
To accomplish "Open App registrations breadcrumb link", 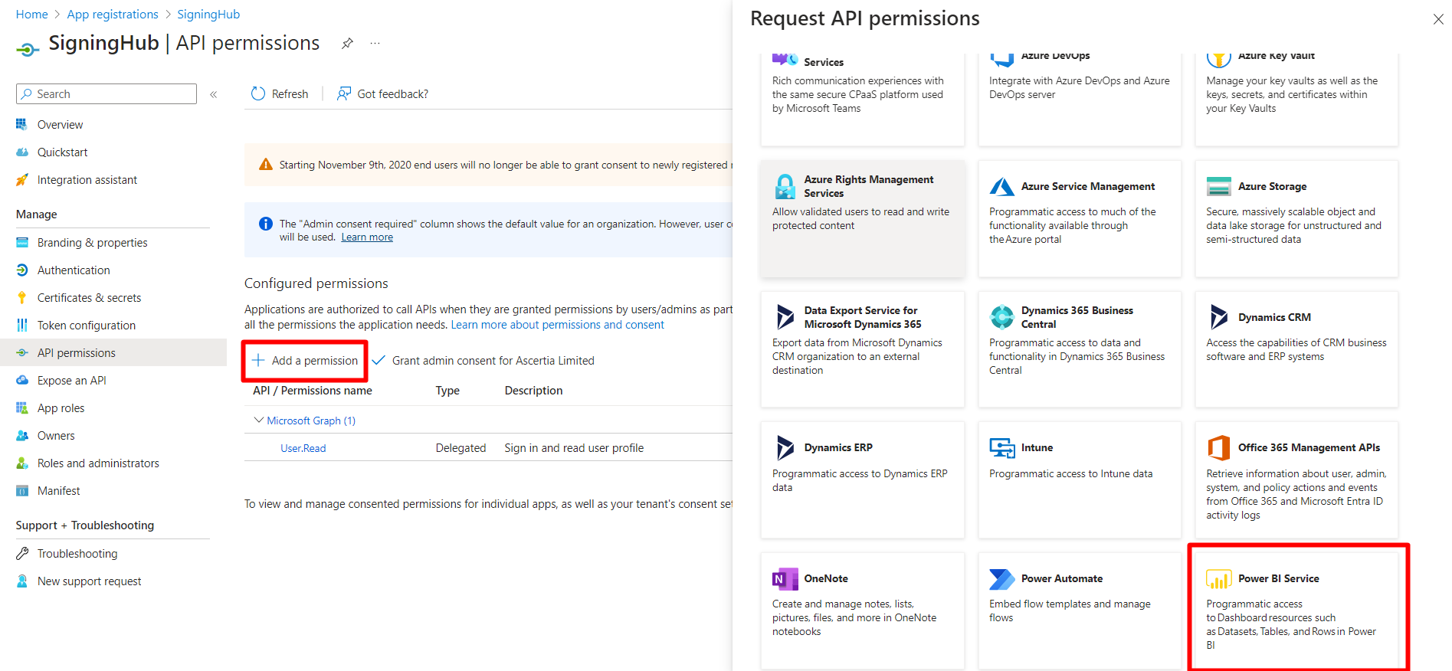I will (113, 14).
